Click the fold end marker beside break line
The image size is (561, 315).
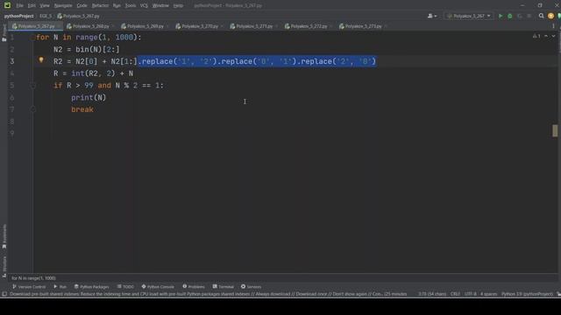click(33, 109)
